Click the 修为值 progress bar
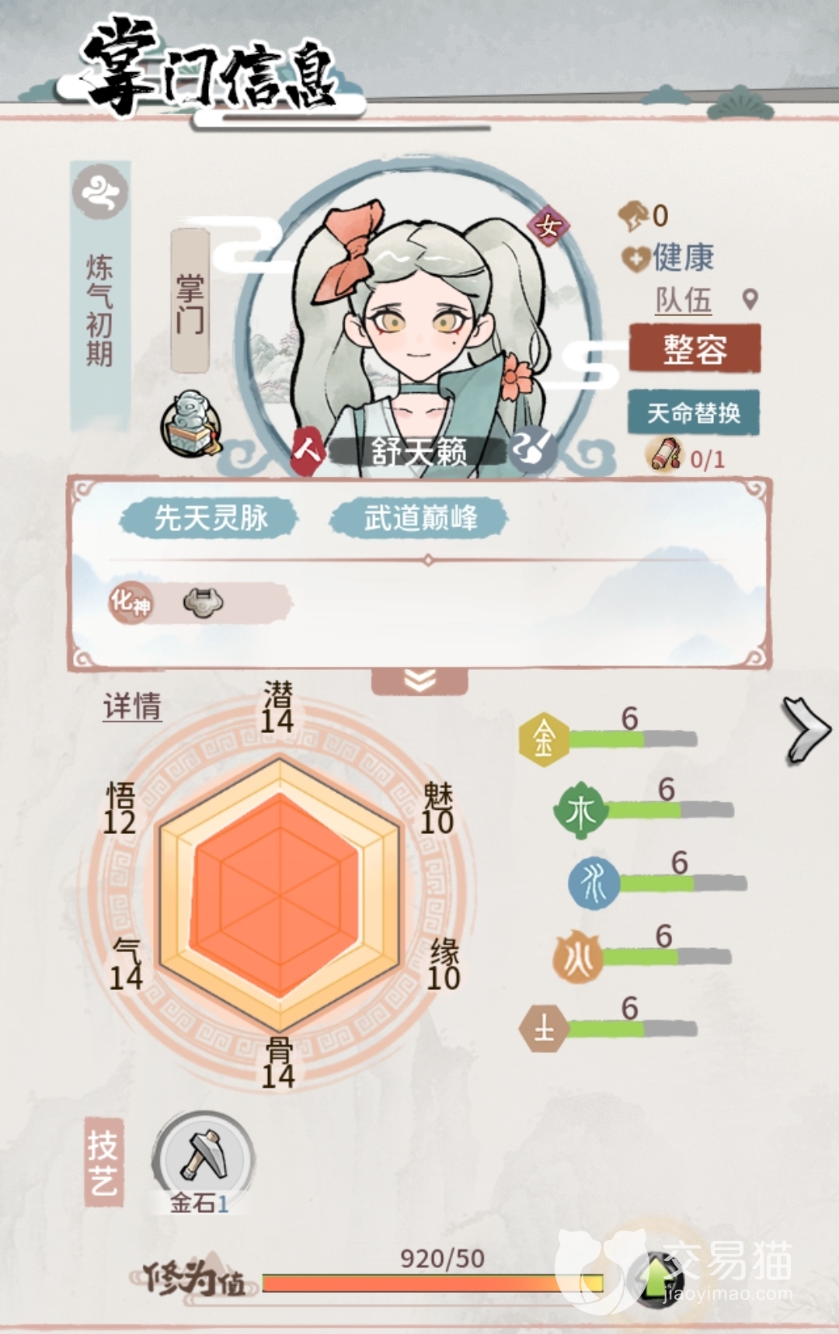The height and width of the screenshot is (1334, 839). [x=433, y=1282]
